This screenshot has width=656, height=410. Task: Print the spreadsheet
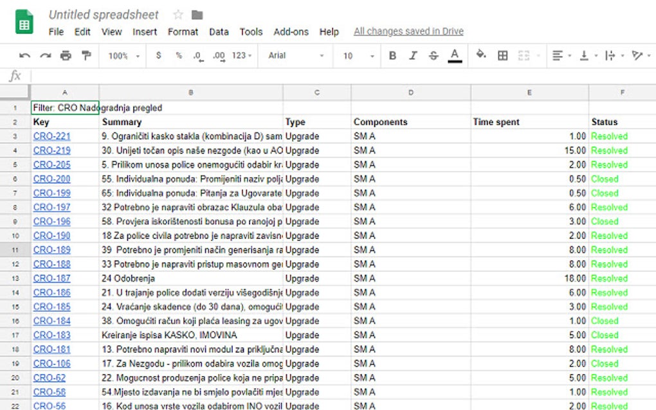(x=65, y=56)
